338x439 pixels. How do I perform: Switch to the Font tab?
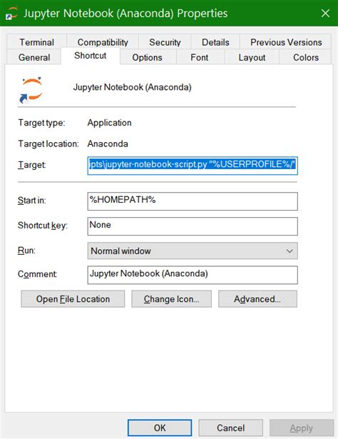pos(200,57)
